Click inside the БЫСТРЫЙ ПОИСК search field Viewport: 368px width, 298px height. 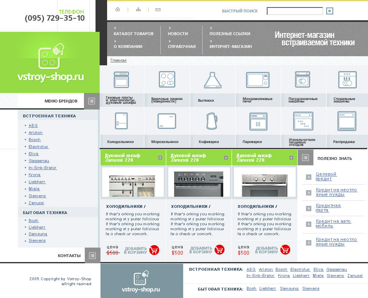point(295,11)
